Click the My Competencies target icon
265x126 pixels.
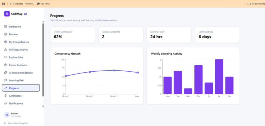(x=6, y=42)
